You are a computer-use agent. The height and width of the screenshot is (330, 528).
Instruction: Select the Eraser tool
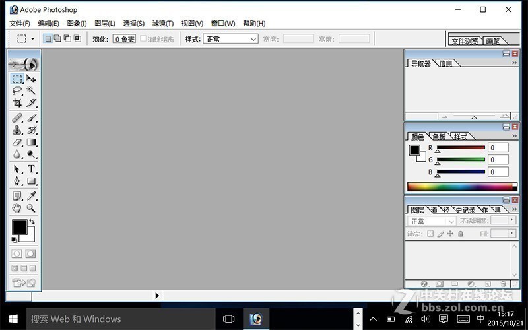coord(17,142)
